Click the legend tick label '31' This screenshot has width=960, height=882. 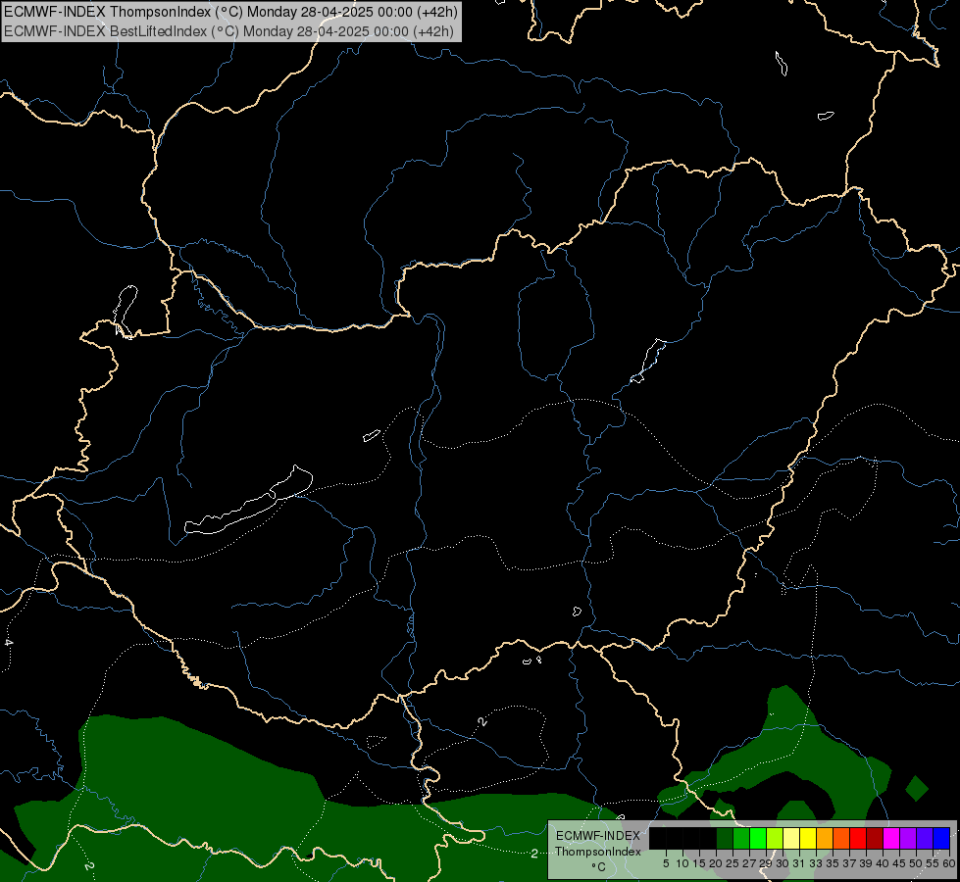pos(798,863)
